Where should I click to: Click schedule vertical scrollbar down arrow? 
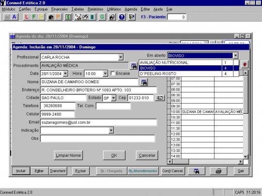[x=246, y=156]
